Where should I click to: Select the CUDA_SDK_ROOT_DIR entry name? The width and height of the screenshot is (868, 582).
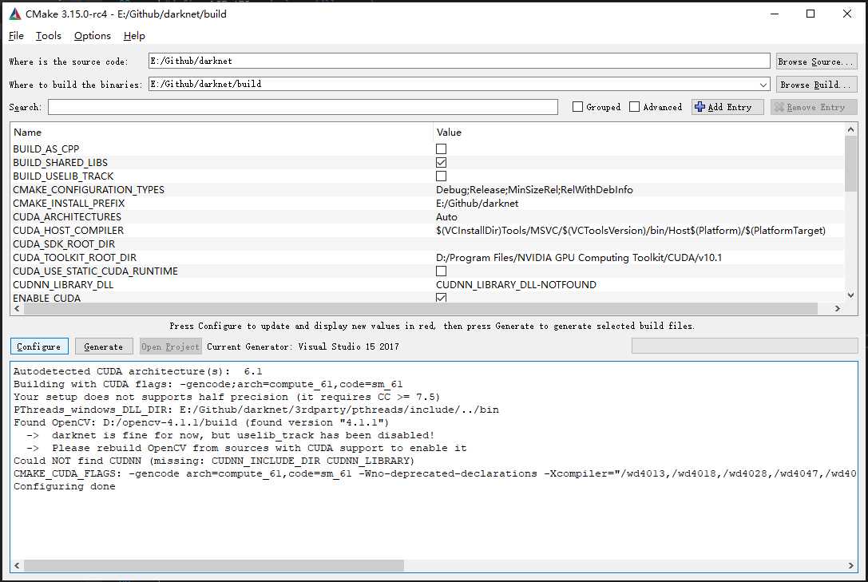click(x=64, y=244)
